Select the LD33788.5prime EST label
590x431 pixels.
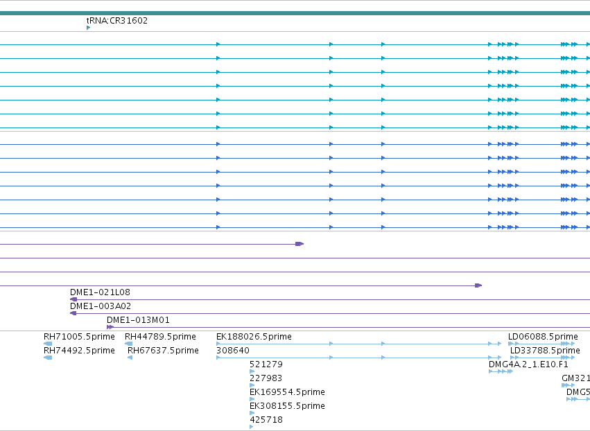[545, 351]
